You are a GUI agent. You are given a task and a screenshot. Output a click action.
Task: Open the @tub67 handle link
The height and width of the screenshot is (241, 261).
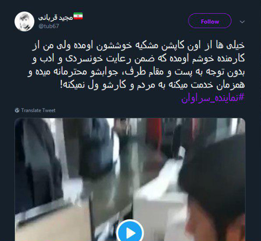pyautogui.click(x=48, y=26)
